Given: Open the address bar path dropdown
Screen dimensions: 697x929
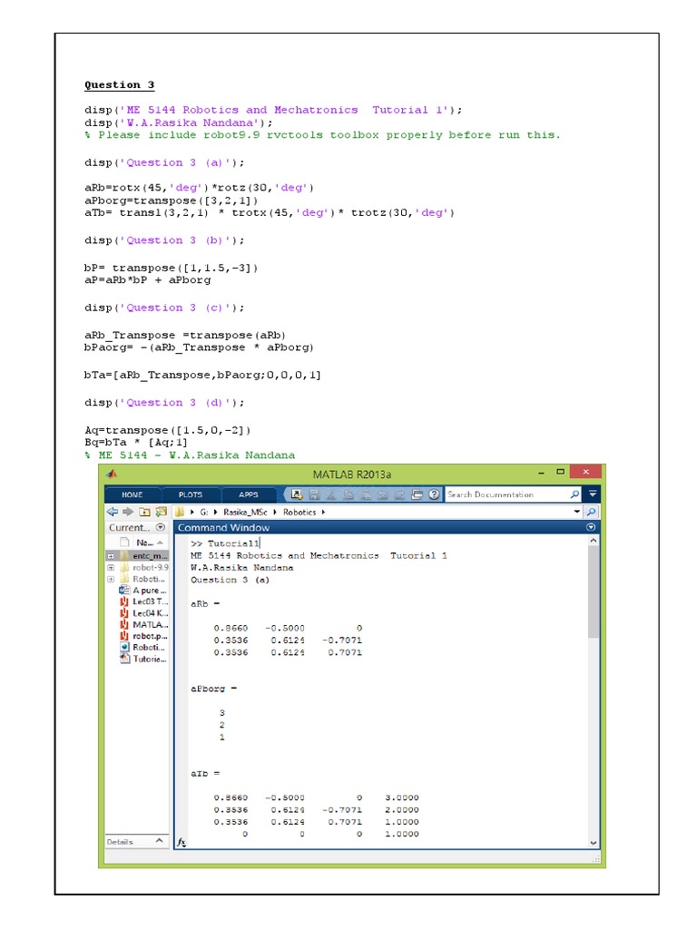Looking at the screenshot, I should pos(577,512).
